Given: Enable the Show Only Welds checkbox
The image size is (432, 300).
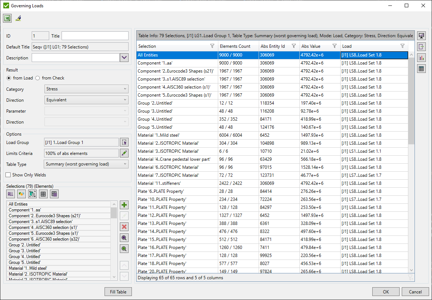Looking at the screenshot, I should point(8,174).
